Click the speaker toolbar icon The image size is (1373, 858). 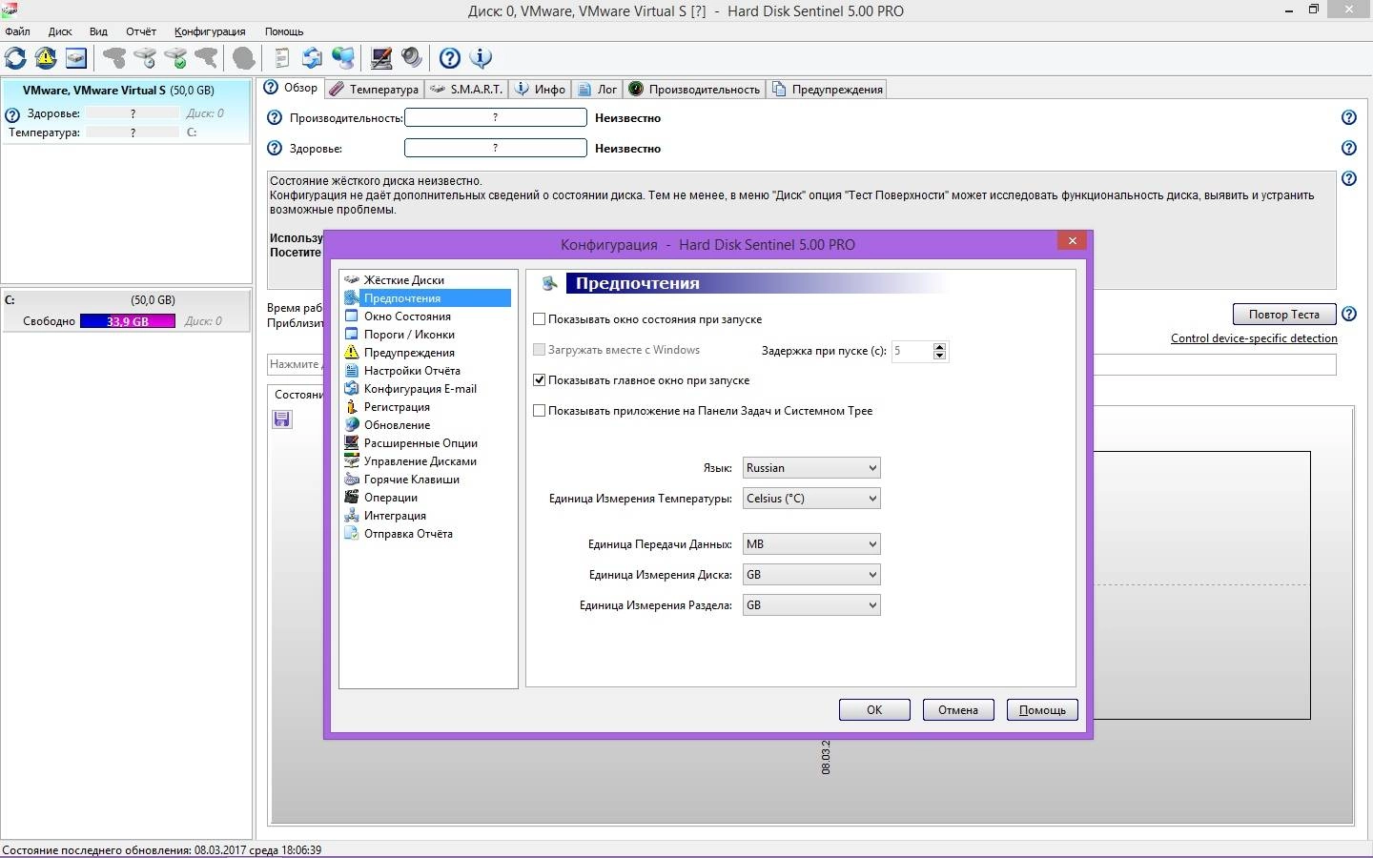(412, 58)
